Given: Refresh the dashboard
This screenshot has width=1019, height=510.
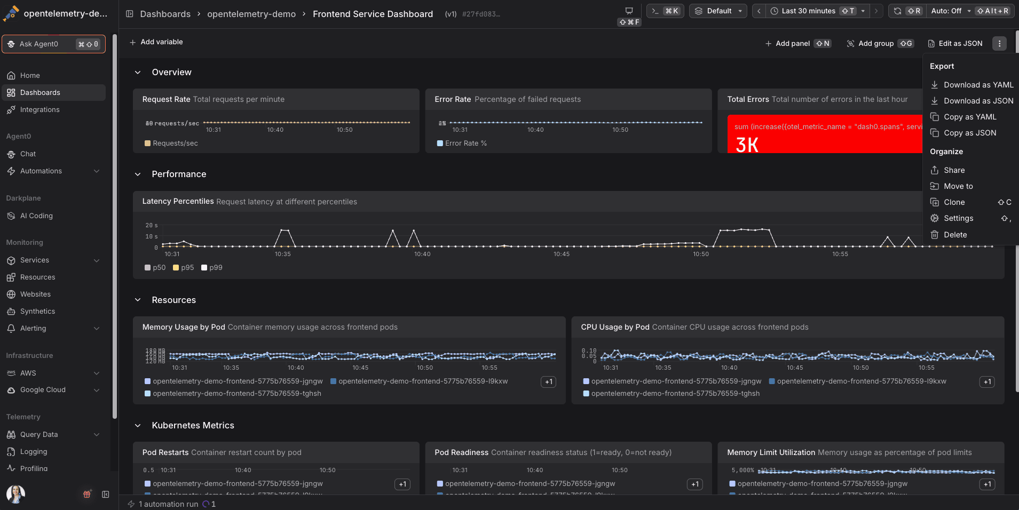Looking at the screenshot, I should tap(907, 11).
